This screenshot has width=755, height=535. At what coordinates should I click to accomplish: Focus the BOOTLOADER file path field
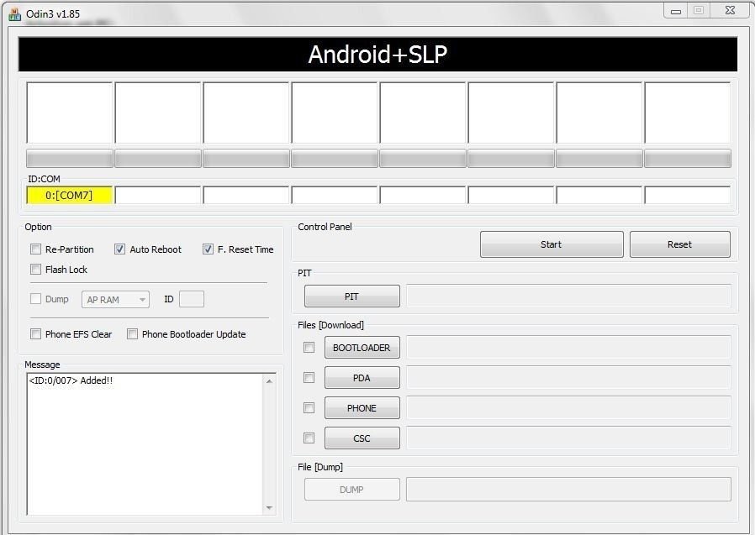coord(568,348)
